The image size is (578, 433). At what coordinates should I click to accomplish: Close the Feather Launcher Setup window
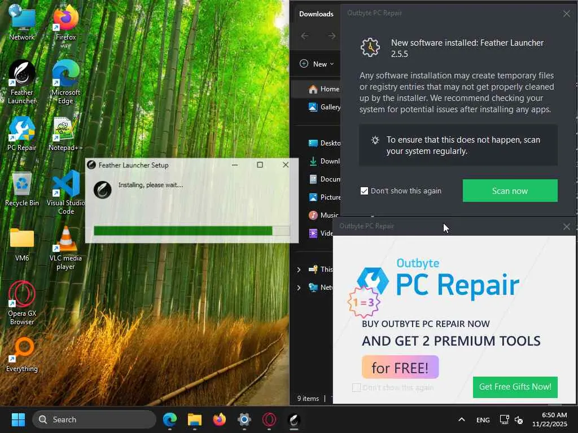[286, 165]
